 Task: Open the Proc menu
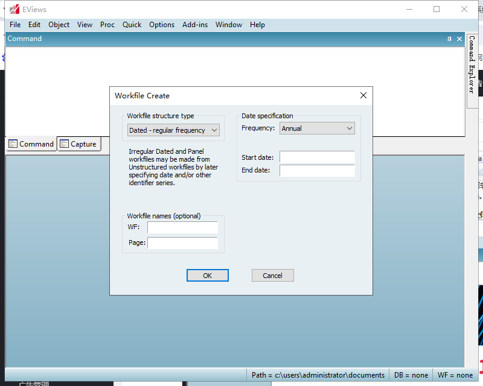point(107,25)
